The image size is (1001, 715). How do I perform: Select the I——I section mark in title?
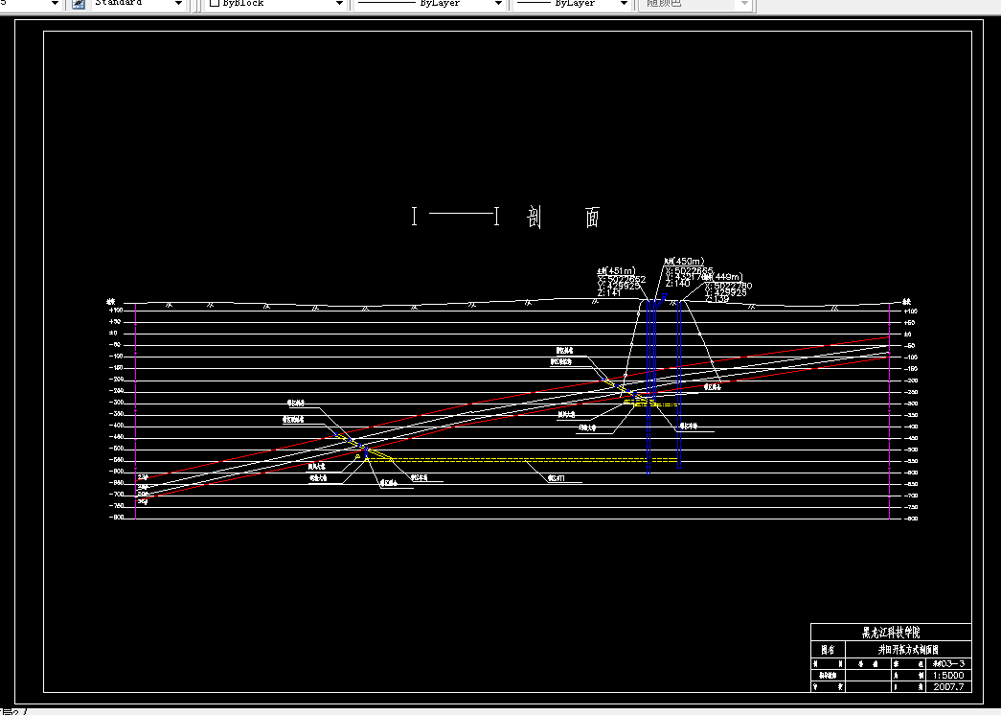(x=455, y=217)
